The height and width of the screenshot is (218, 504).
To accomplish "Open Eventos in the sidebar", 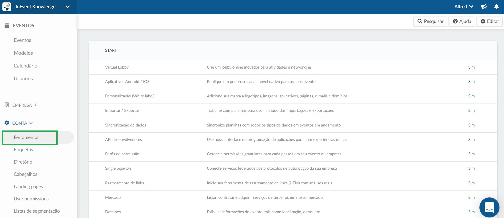I will [22, 40].
